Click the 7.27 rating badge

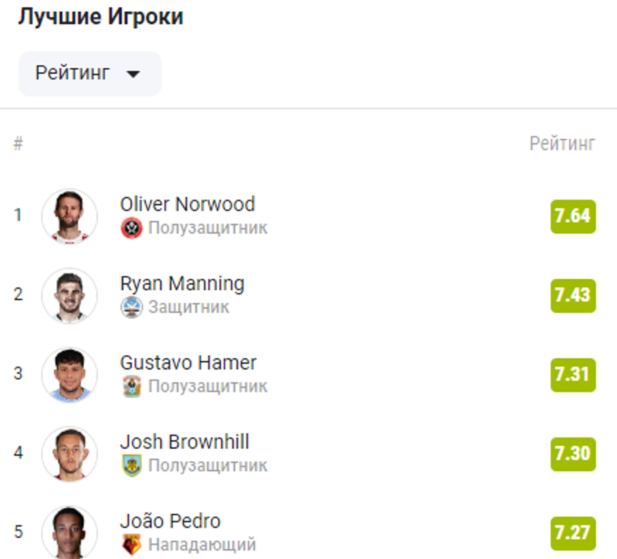coord(573,533)
